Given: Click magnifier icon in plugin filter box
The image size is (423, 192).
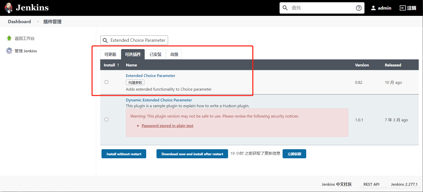Looking at the screenshot, I should point(105,40).
